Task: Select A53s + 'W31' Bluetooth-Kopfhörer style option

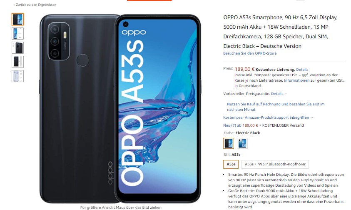Action: click(275, 164)
